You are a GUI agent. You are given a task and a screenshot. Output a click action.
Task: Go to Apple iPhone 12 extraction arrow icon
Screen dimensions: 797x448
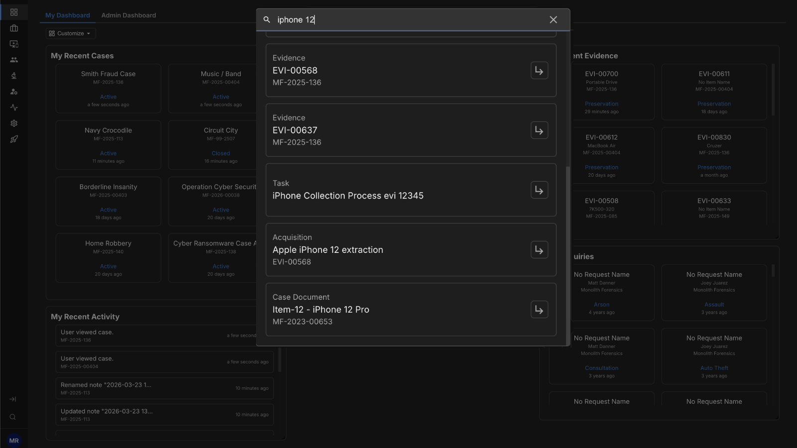[x=539, y=250]
